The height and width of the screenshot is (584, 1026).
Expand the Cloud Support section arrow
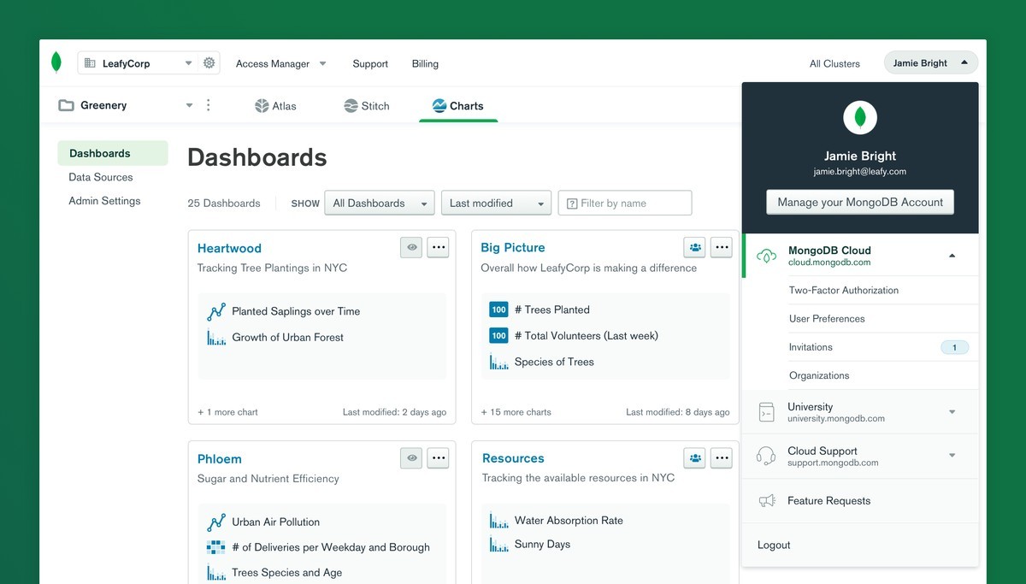952,456
